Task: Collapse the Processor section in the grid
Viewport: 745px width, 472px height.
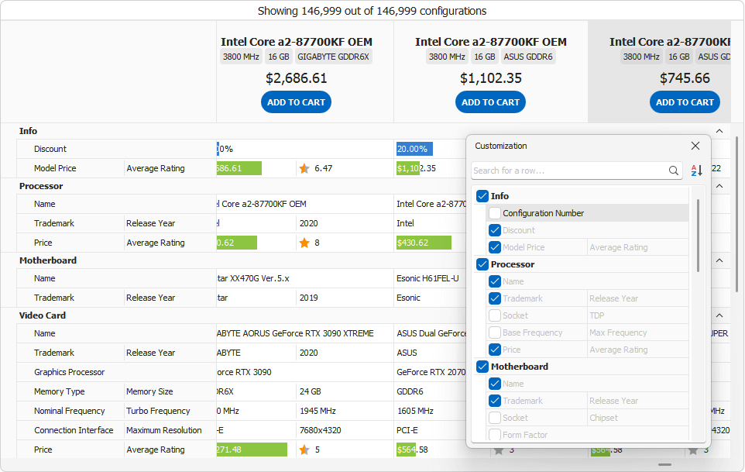Action: (x=719, y=185)
